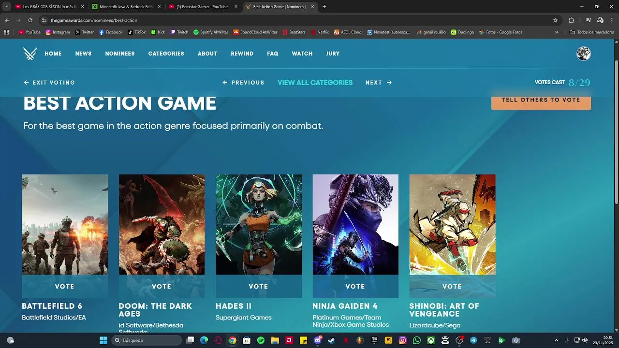Bookmark this page with the star icon
This screenshot has height=348, width=619.
click(555, 20)
